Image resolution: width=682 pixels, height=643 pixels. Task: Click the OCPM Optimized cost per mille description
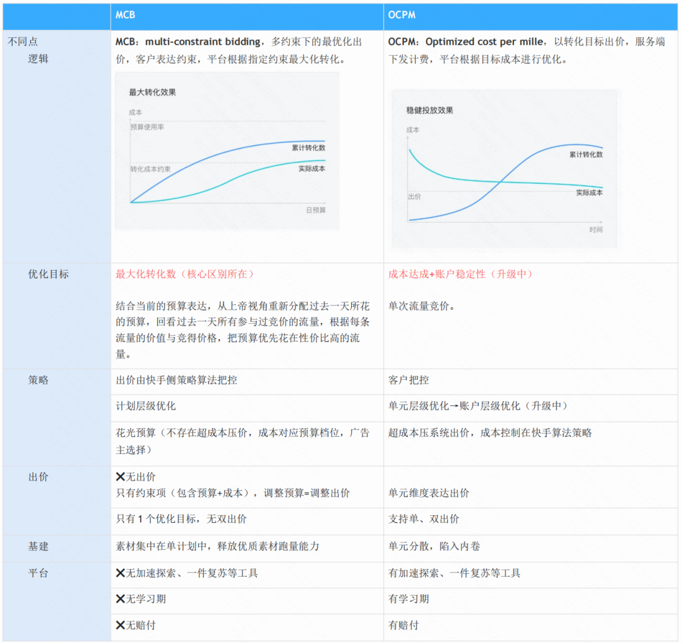point(526,50)
